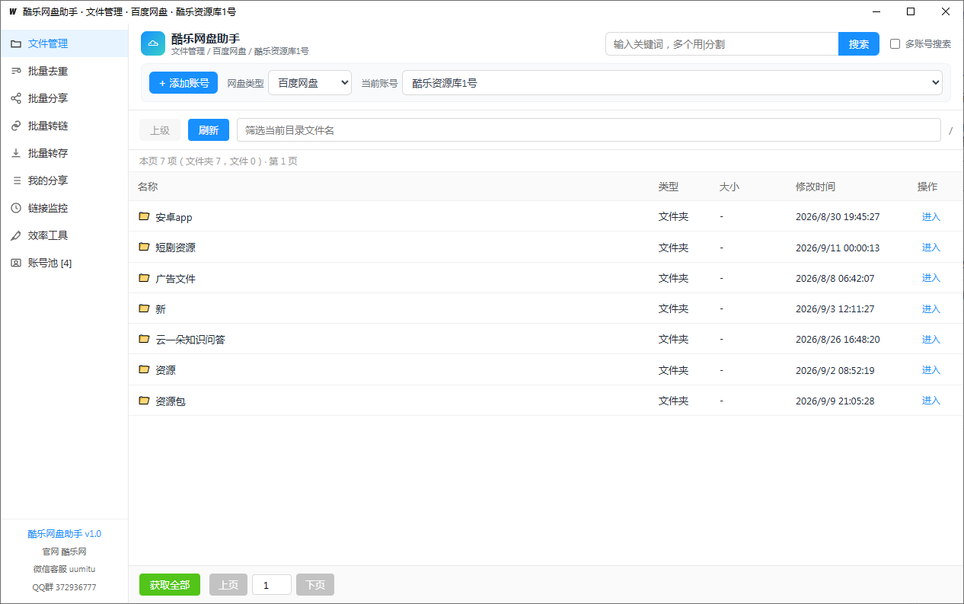Click the clock icon beside 链接监控
This screenshot has width=964, height=604.
point(15,208)
